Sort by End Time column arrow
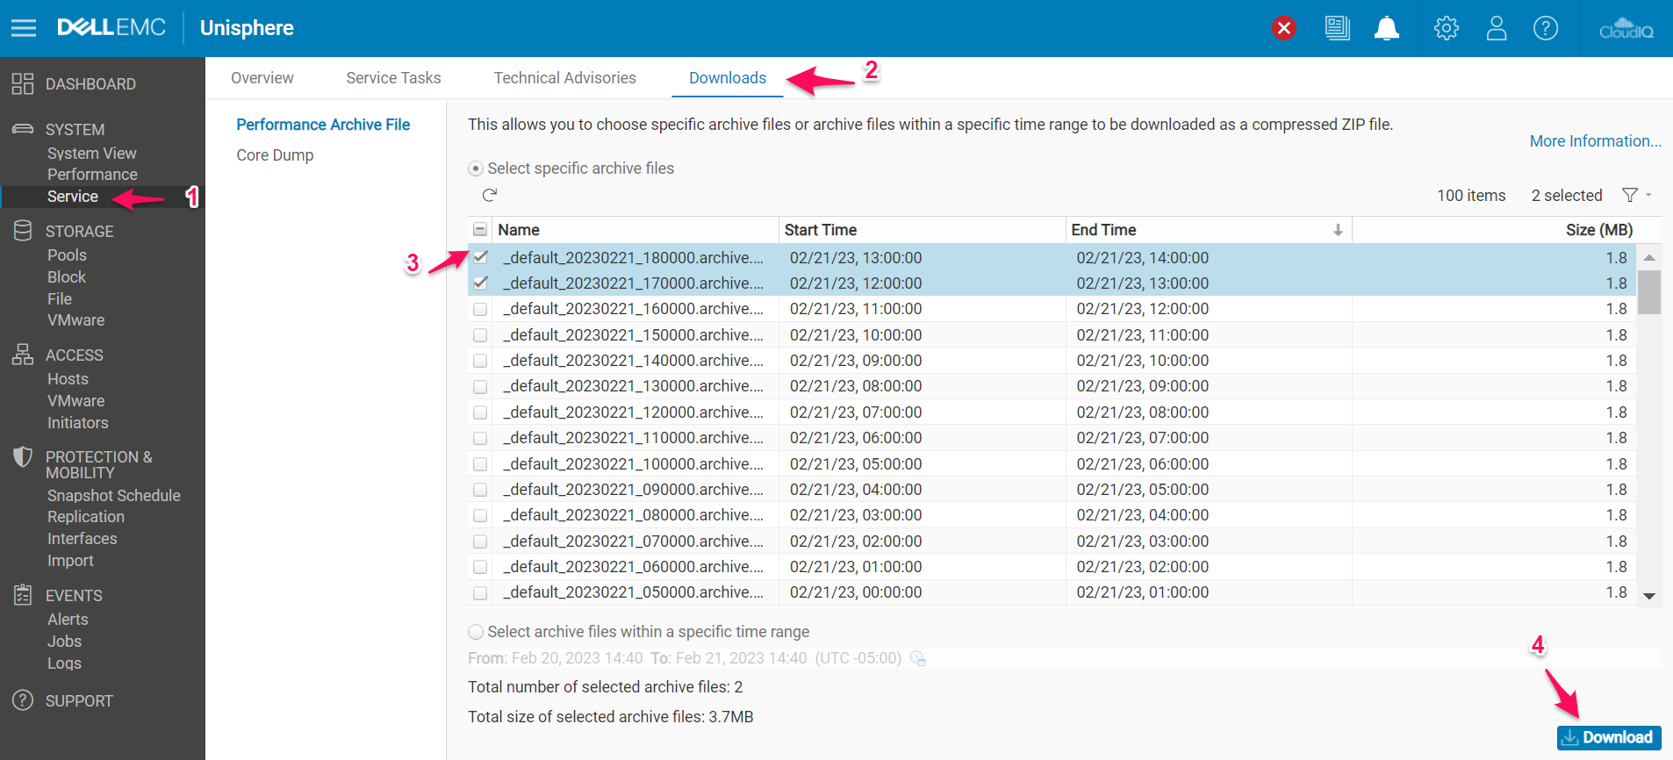The image size is (1673, 760). 1338,230
